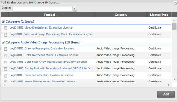Open the DisplayPort with Secondary Audio link
This screenshot has width=178, height=102.
(51, 68)
